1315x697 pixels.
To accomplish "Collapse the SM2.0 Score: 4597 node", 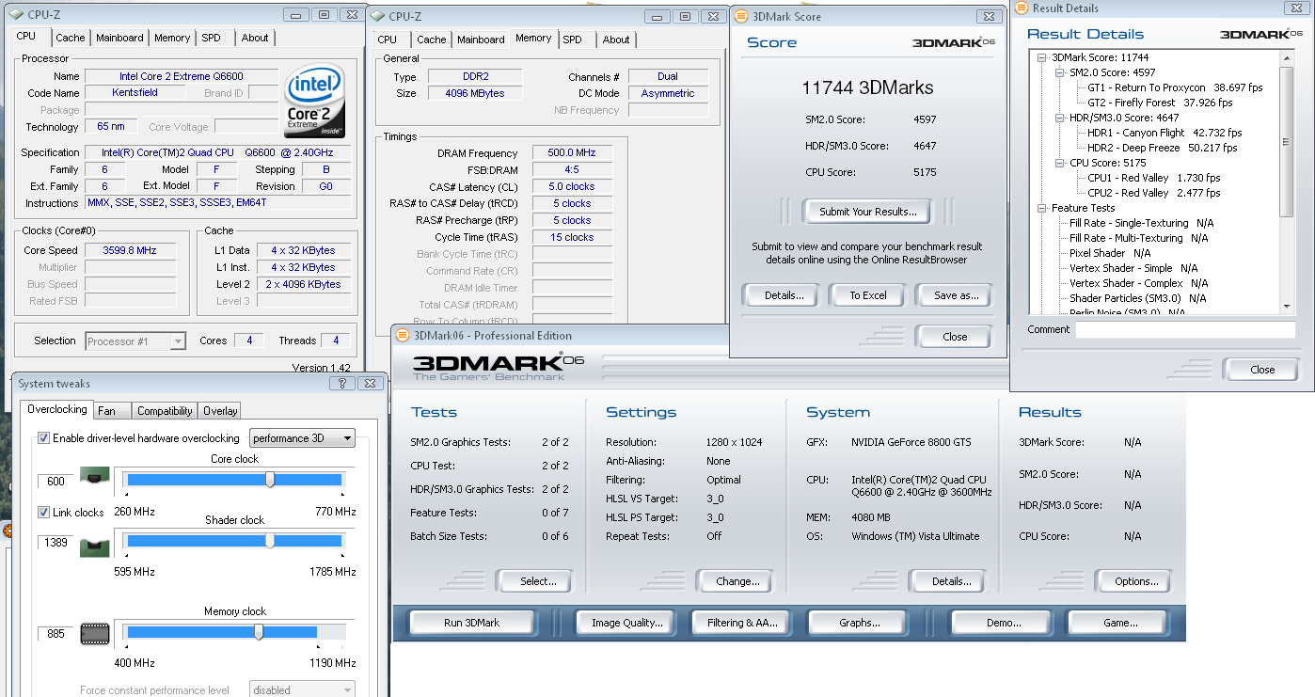I will pyautogui.click(x=1060, y=72).
